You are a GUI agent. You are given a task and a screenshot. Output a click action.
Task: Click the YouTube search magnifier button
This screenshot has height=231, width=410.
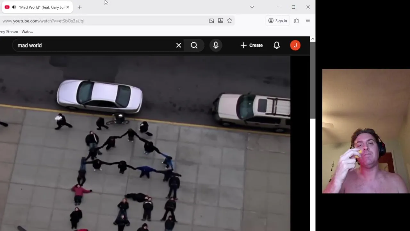(194, 45)
